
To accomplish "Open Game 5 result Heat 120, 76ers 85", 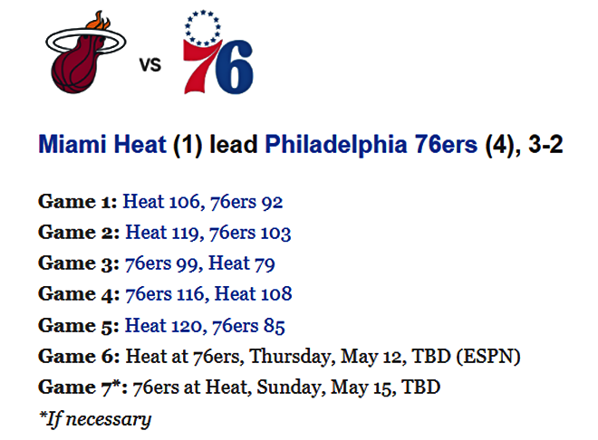I will (205, 325).
